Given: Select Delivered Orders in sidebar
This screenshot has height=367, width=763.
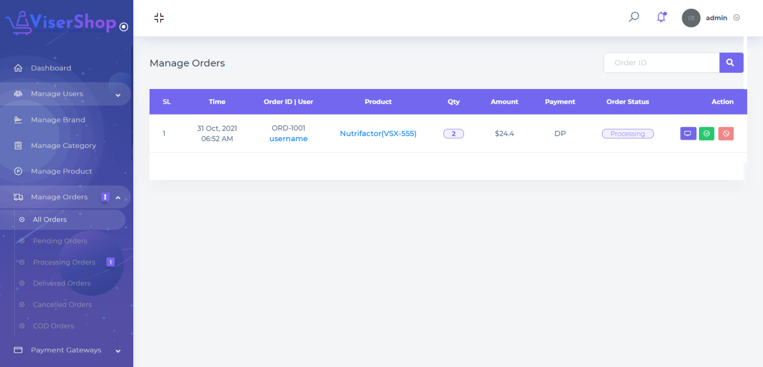Looking at the screenshot, I should click(x=62, y=283).
